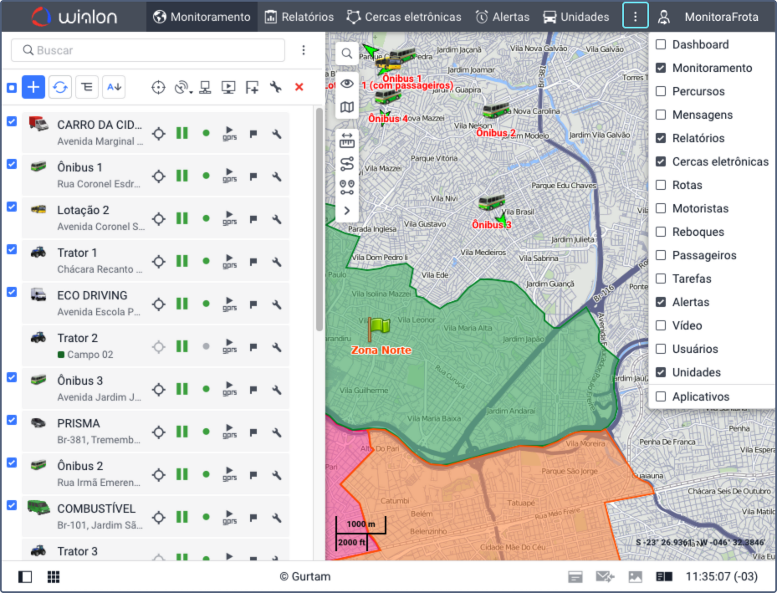Click the apps grid icon in bottom bar

(x=54, y=576)
